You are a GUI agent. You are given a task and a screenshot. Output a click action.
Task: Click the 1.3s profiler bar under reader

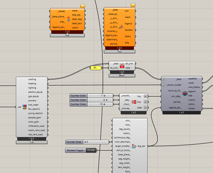coord(32,143)
